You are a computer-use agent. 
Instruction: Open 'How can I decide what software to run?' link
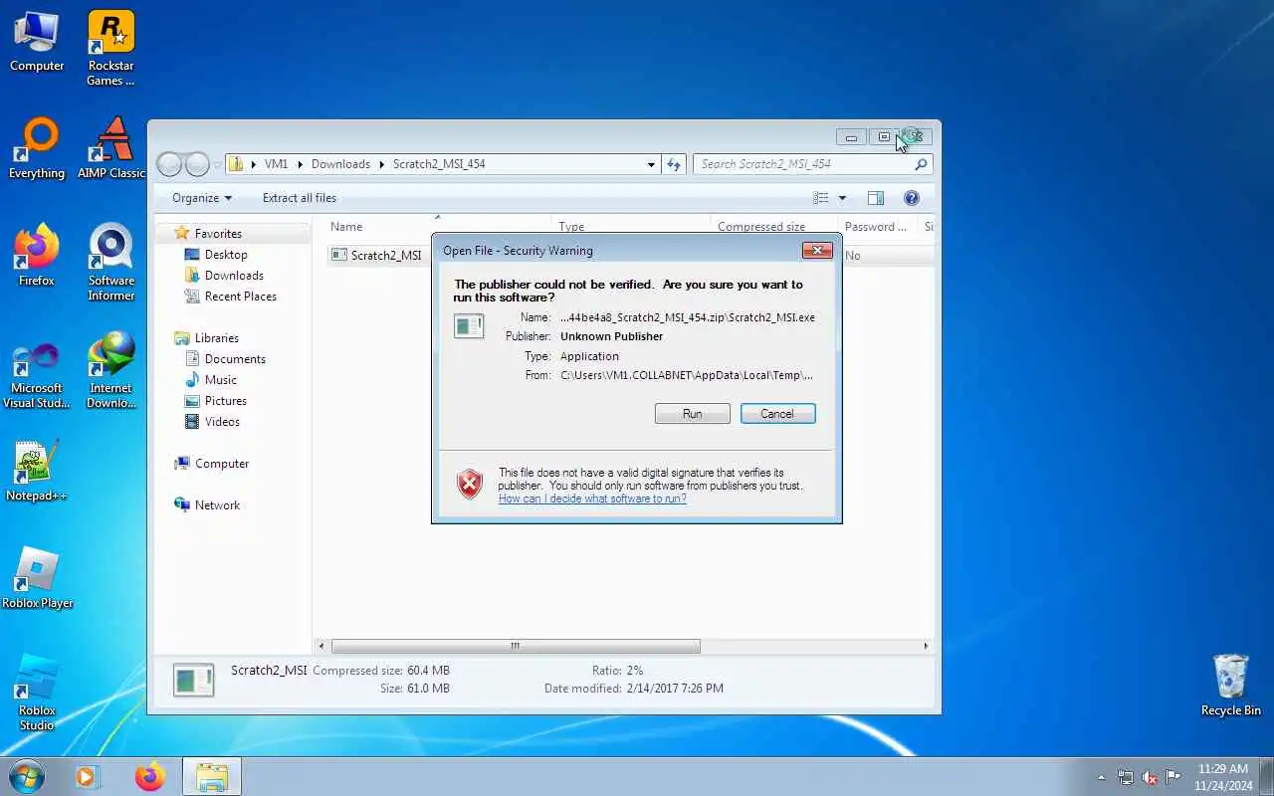[592, 498]
